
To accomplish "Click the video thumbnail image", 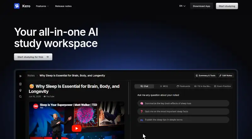I will 77,120.
